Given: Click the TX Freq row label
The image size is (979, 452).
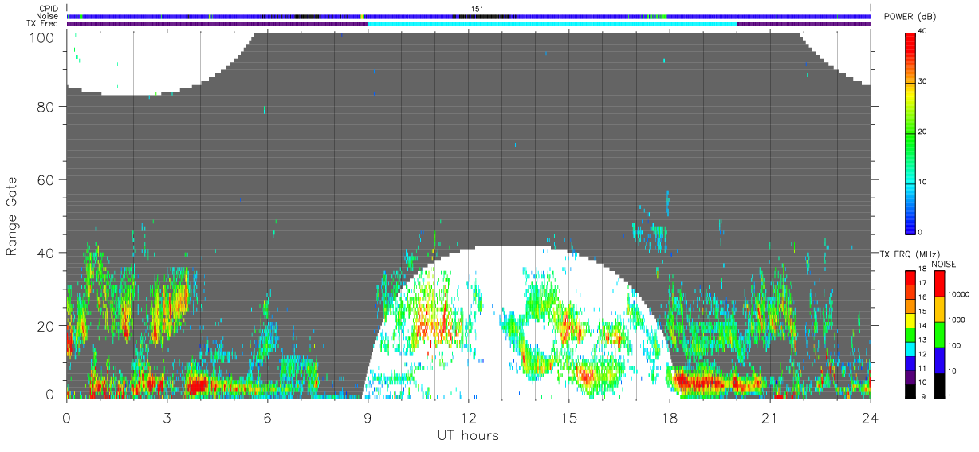Looking at the screenshot, I should [x=43, y=23].
